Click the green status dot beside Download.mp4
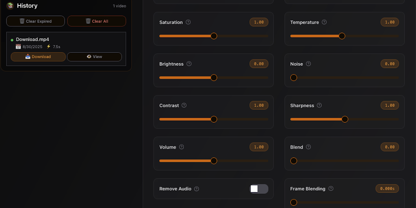Viewport: 416px width, 208px height. [x=12, y=40]
